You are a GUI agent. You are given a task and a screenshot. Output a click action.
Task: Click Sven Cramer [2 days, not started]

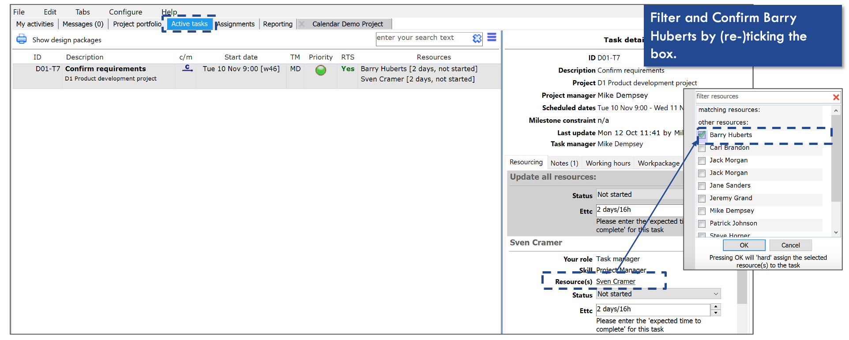click(417, 79)
